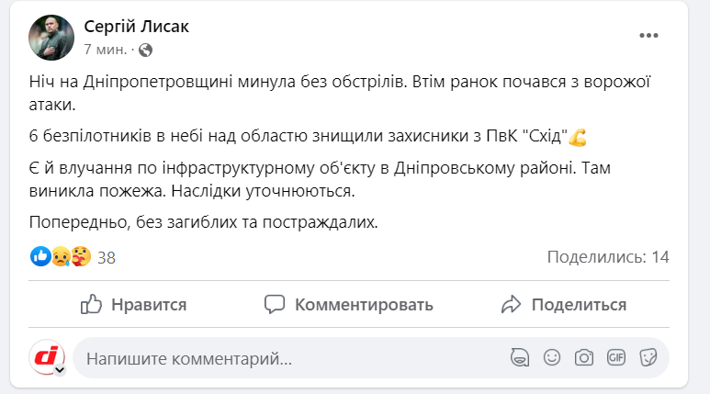Viewport: 710px width, 394px height.
Task: Click the globe public audience icon
Action: click(145, 50)
